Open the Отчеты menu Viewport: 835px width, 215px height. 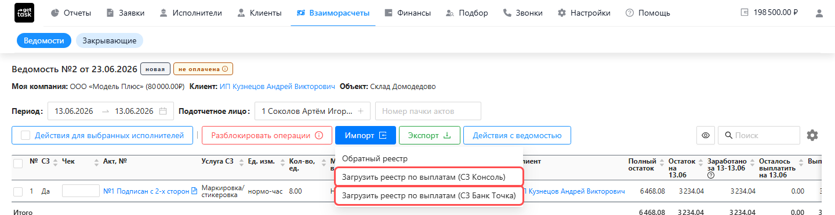coord(71,13)
